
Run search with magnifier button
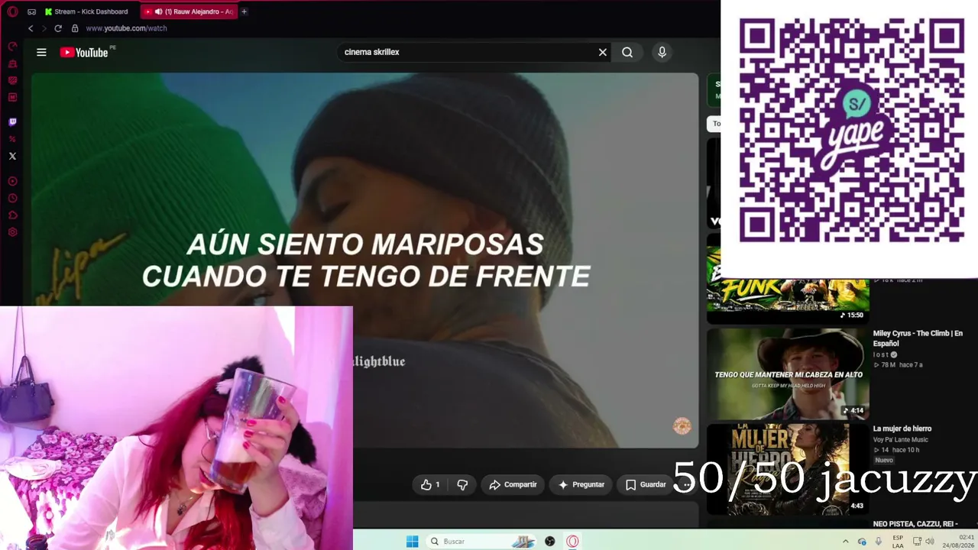[x=627, y=52]
